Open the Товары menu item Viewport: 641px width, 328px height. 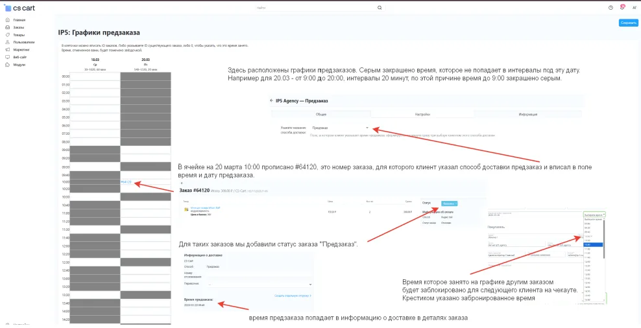point(19,35)
